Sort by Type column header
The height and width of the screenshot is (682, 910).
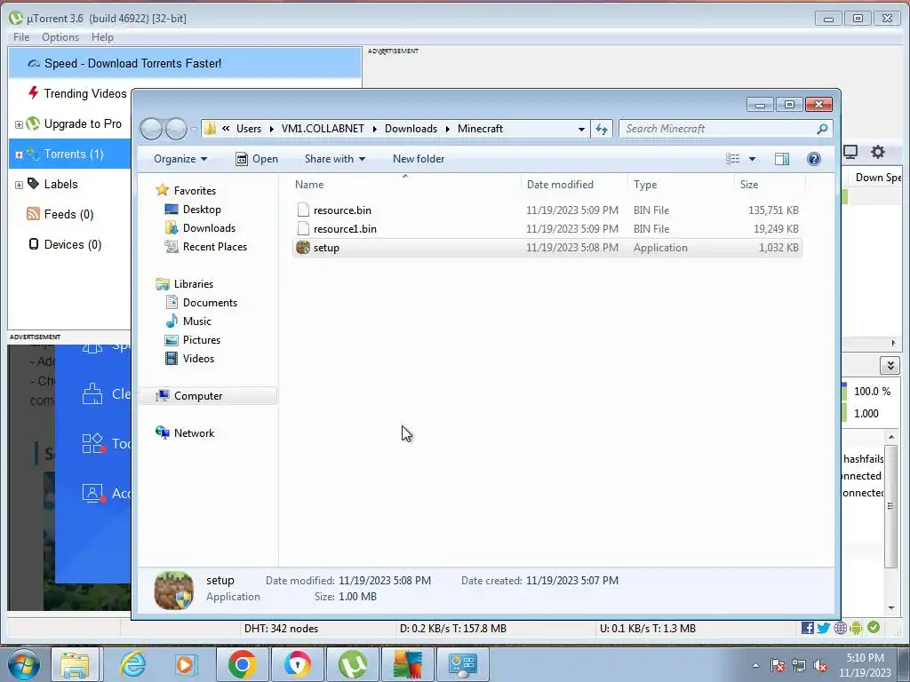tap(645, 185)
